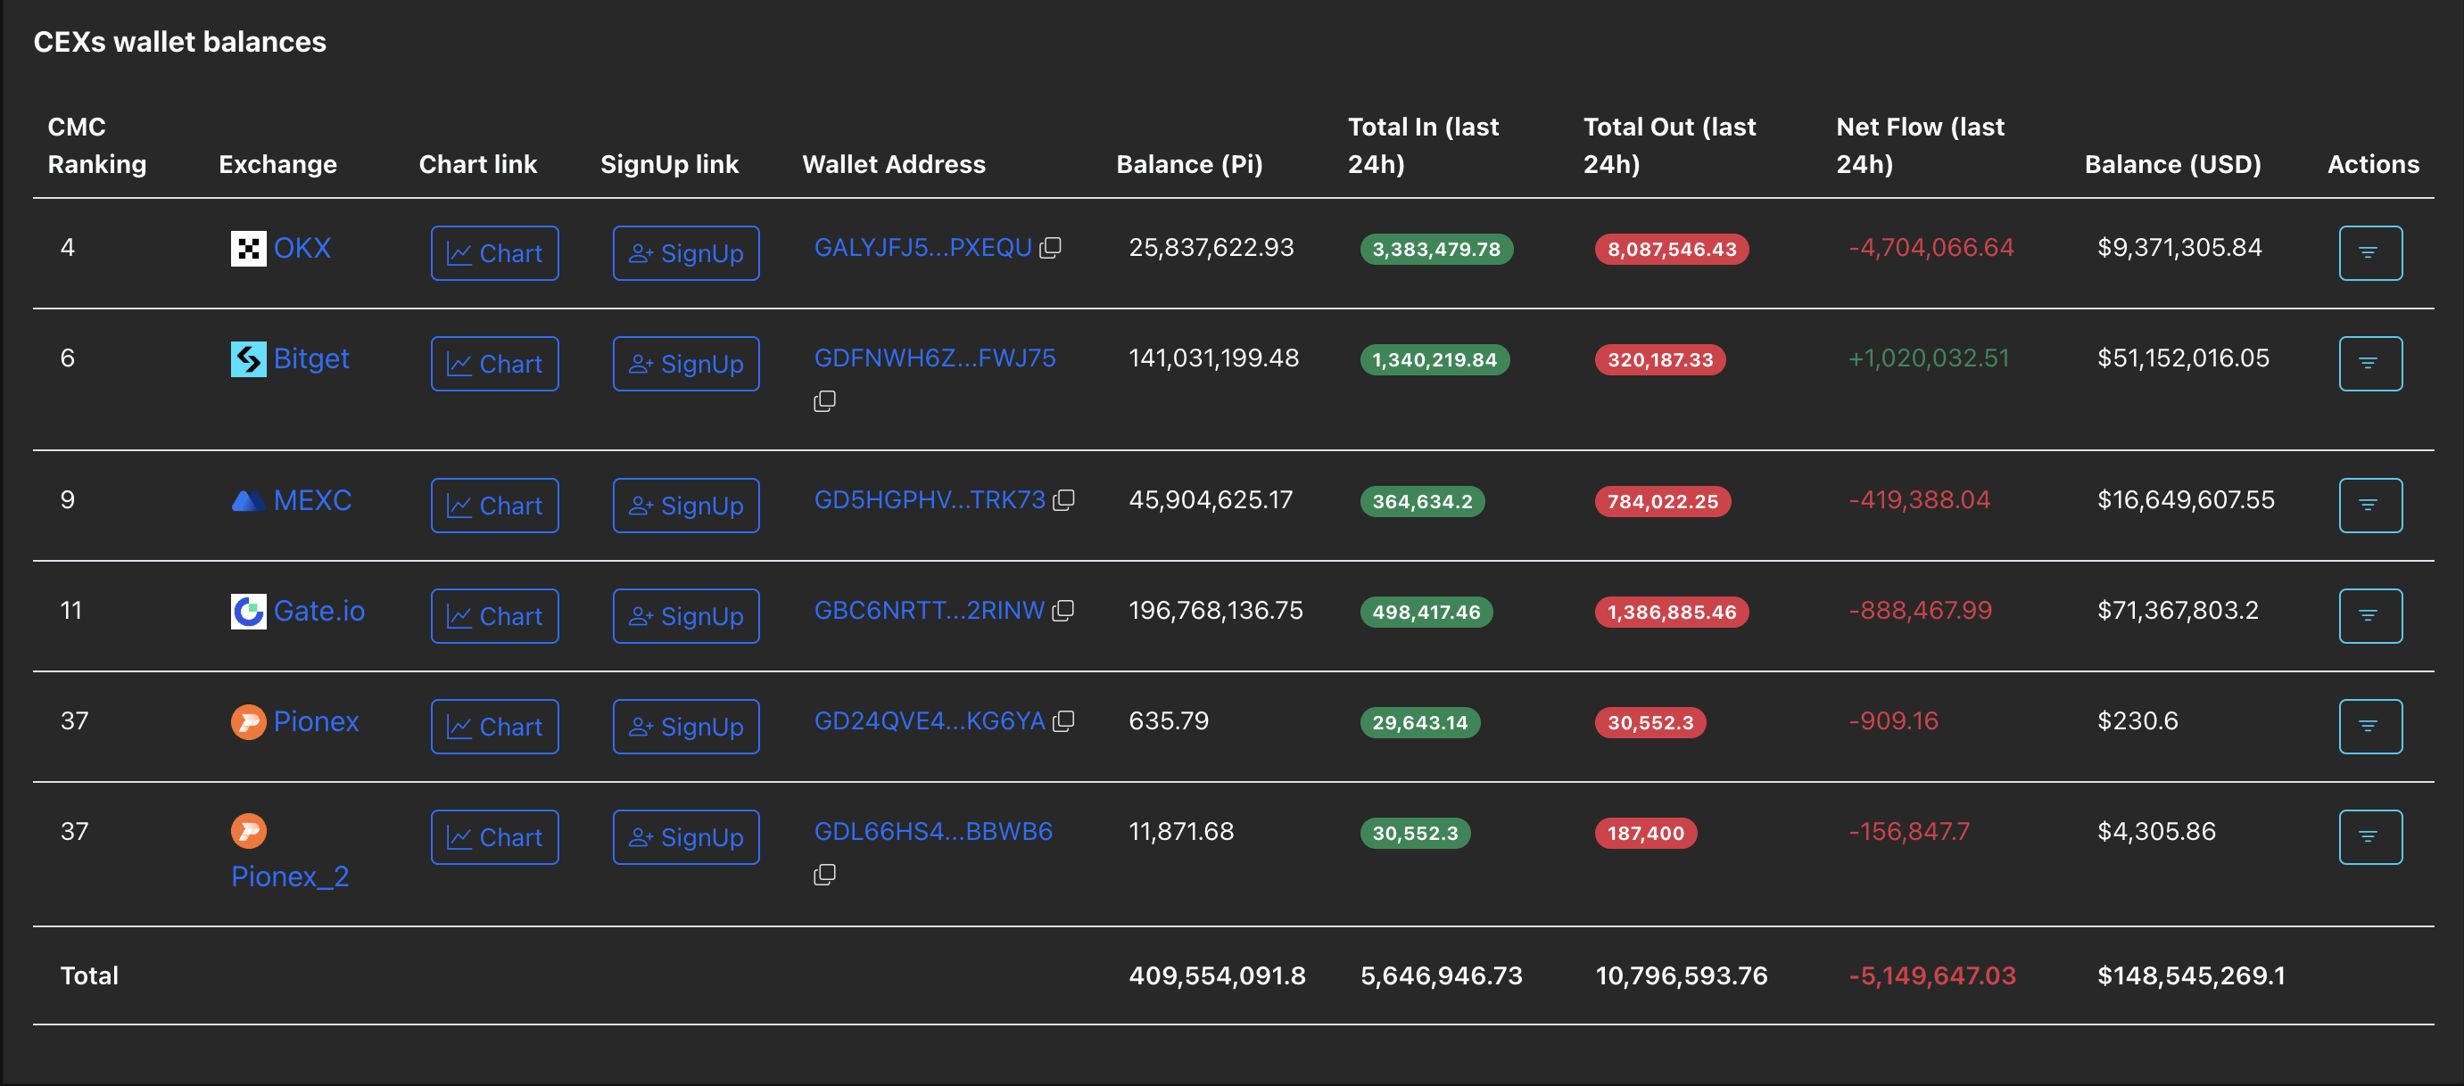Open filter actions for OKX row
The image size is (2464, 1086).
point(2369,253)
